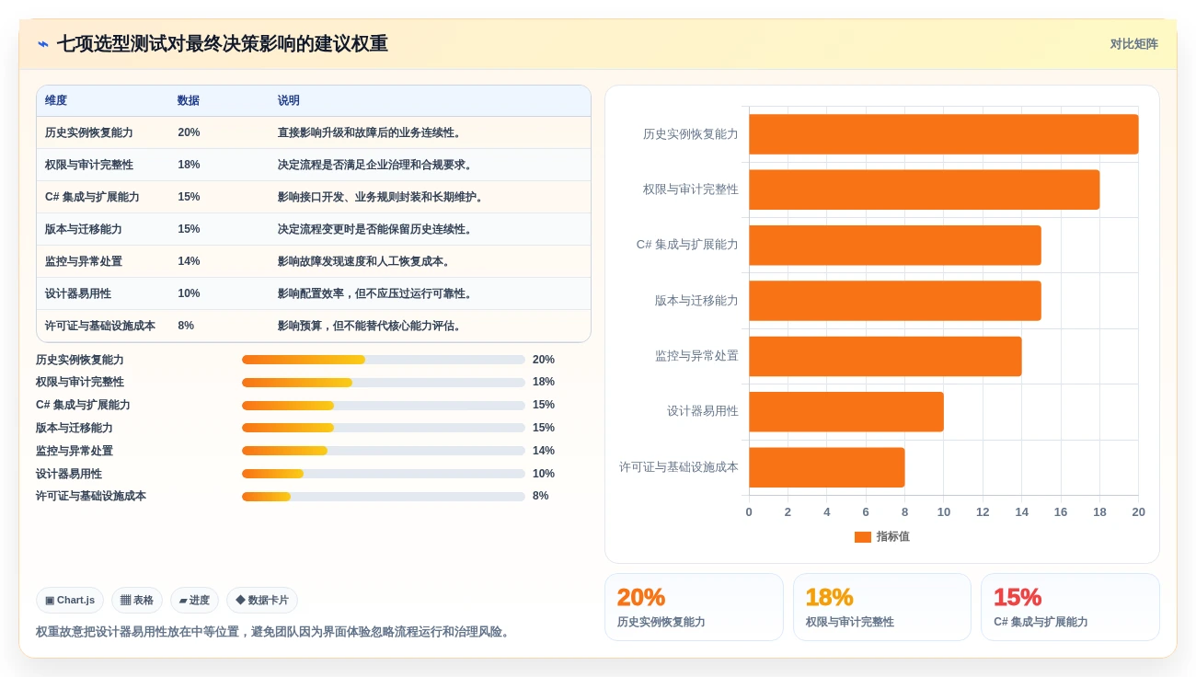Click description 影响预算，但不能替代核心能力评估
The height and width of the screenshot is (677, 1196).
coord(370,326)
